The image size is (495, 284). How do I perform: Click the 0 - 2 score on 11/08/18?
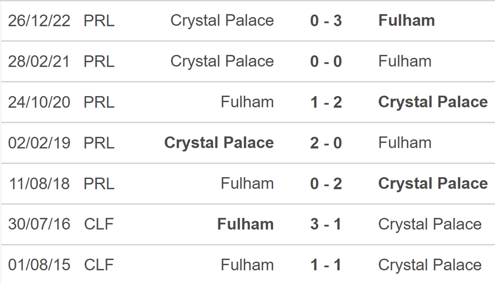point(326,184)
